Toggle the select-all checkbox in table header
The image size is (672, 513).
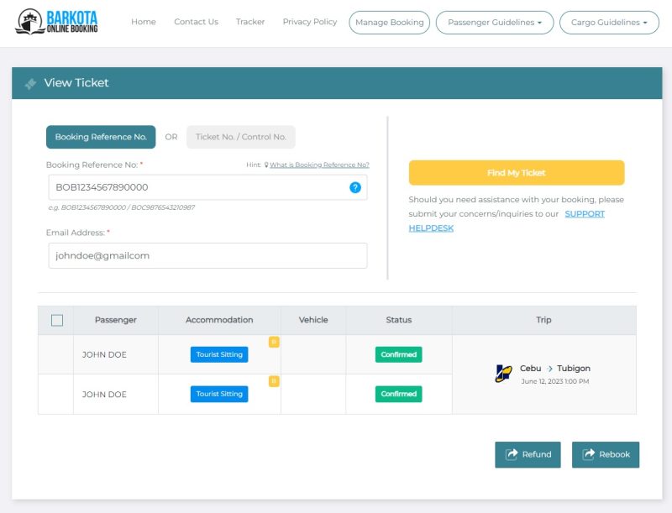coord(57,320)
